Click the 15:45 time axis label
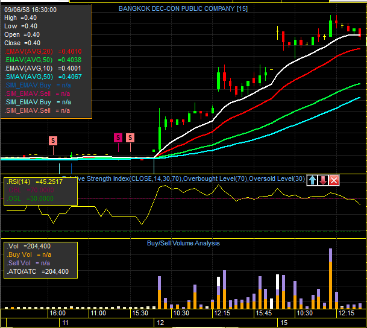 pos(263,314)
